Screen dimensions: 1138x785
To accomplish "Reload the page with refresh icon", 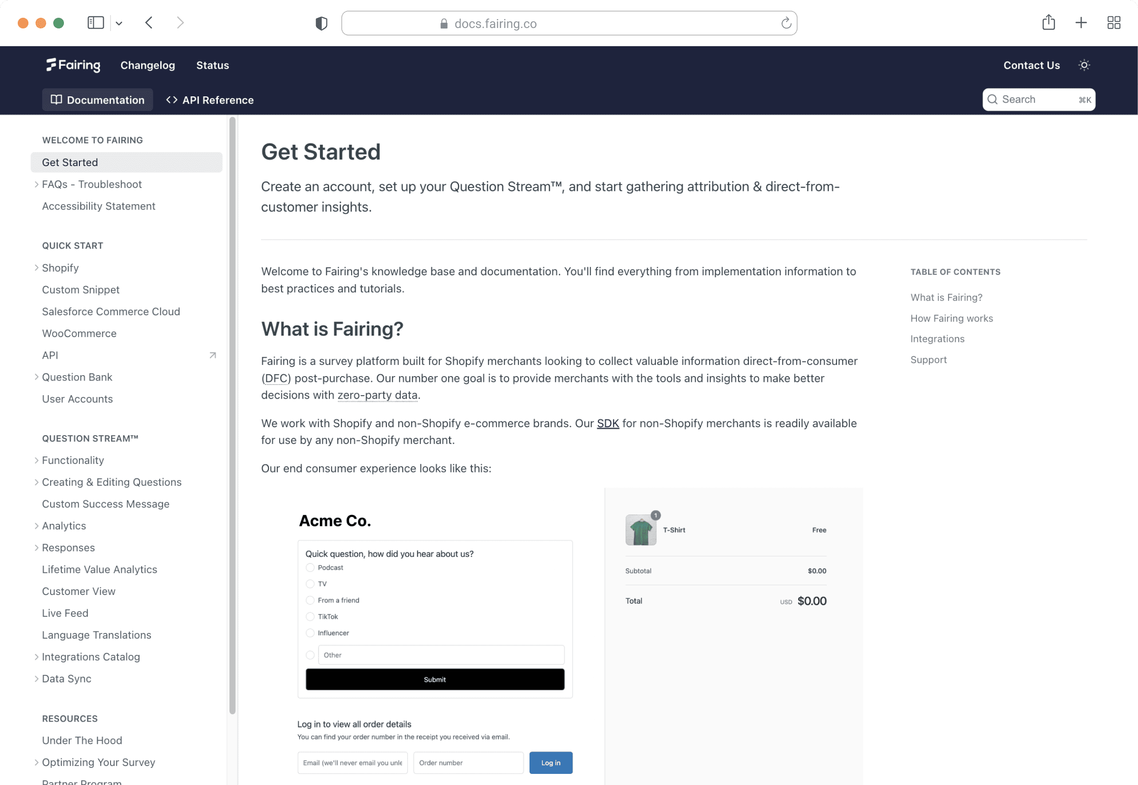I will pyautogui.click(x=786, y=23).
